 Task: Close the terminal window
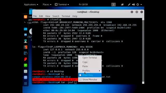pyautogui.click(x=142, y=12)
